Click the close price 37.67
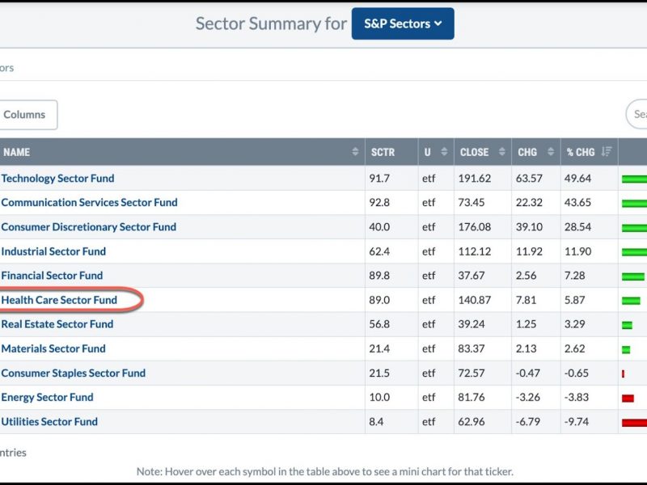The image size is (647, 485). tap(472, 276)
